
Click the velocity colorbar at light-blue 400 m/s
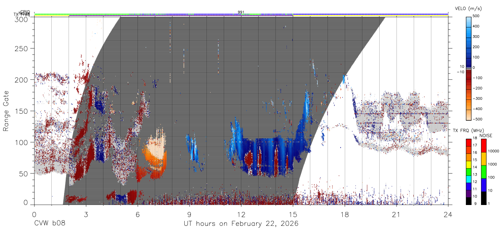point(469,26)
